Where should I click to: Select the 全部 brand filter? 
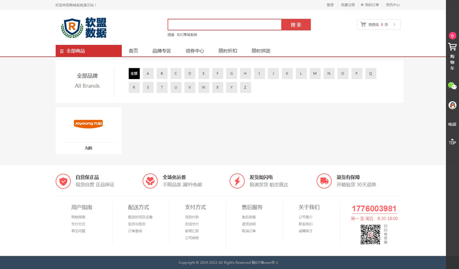point(134,73)
